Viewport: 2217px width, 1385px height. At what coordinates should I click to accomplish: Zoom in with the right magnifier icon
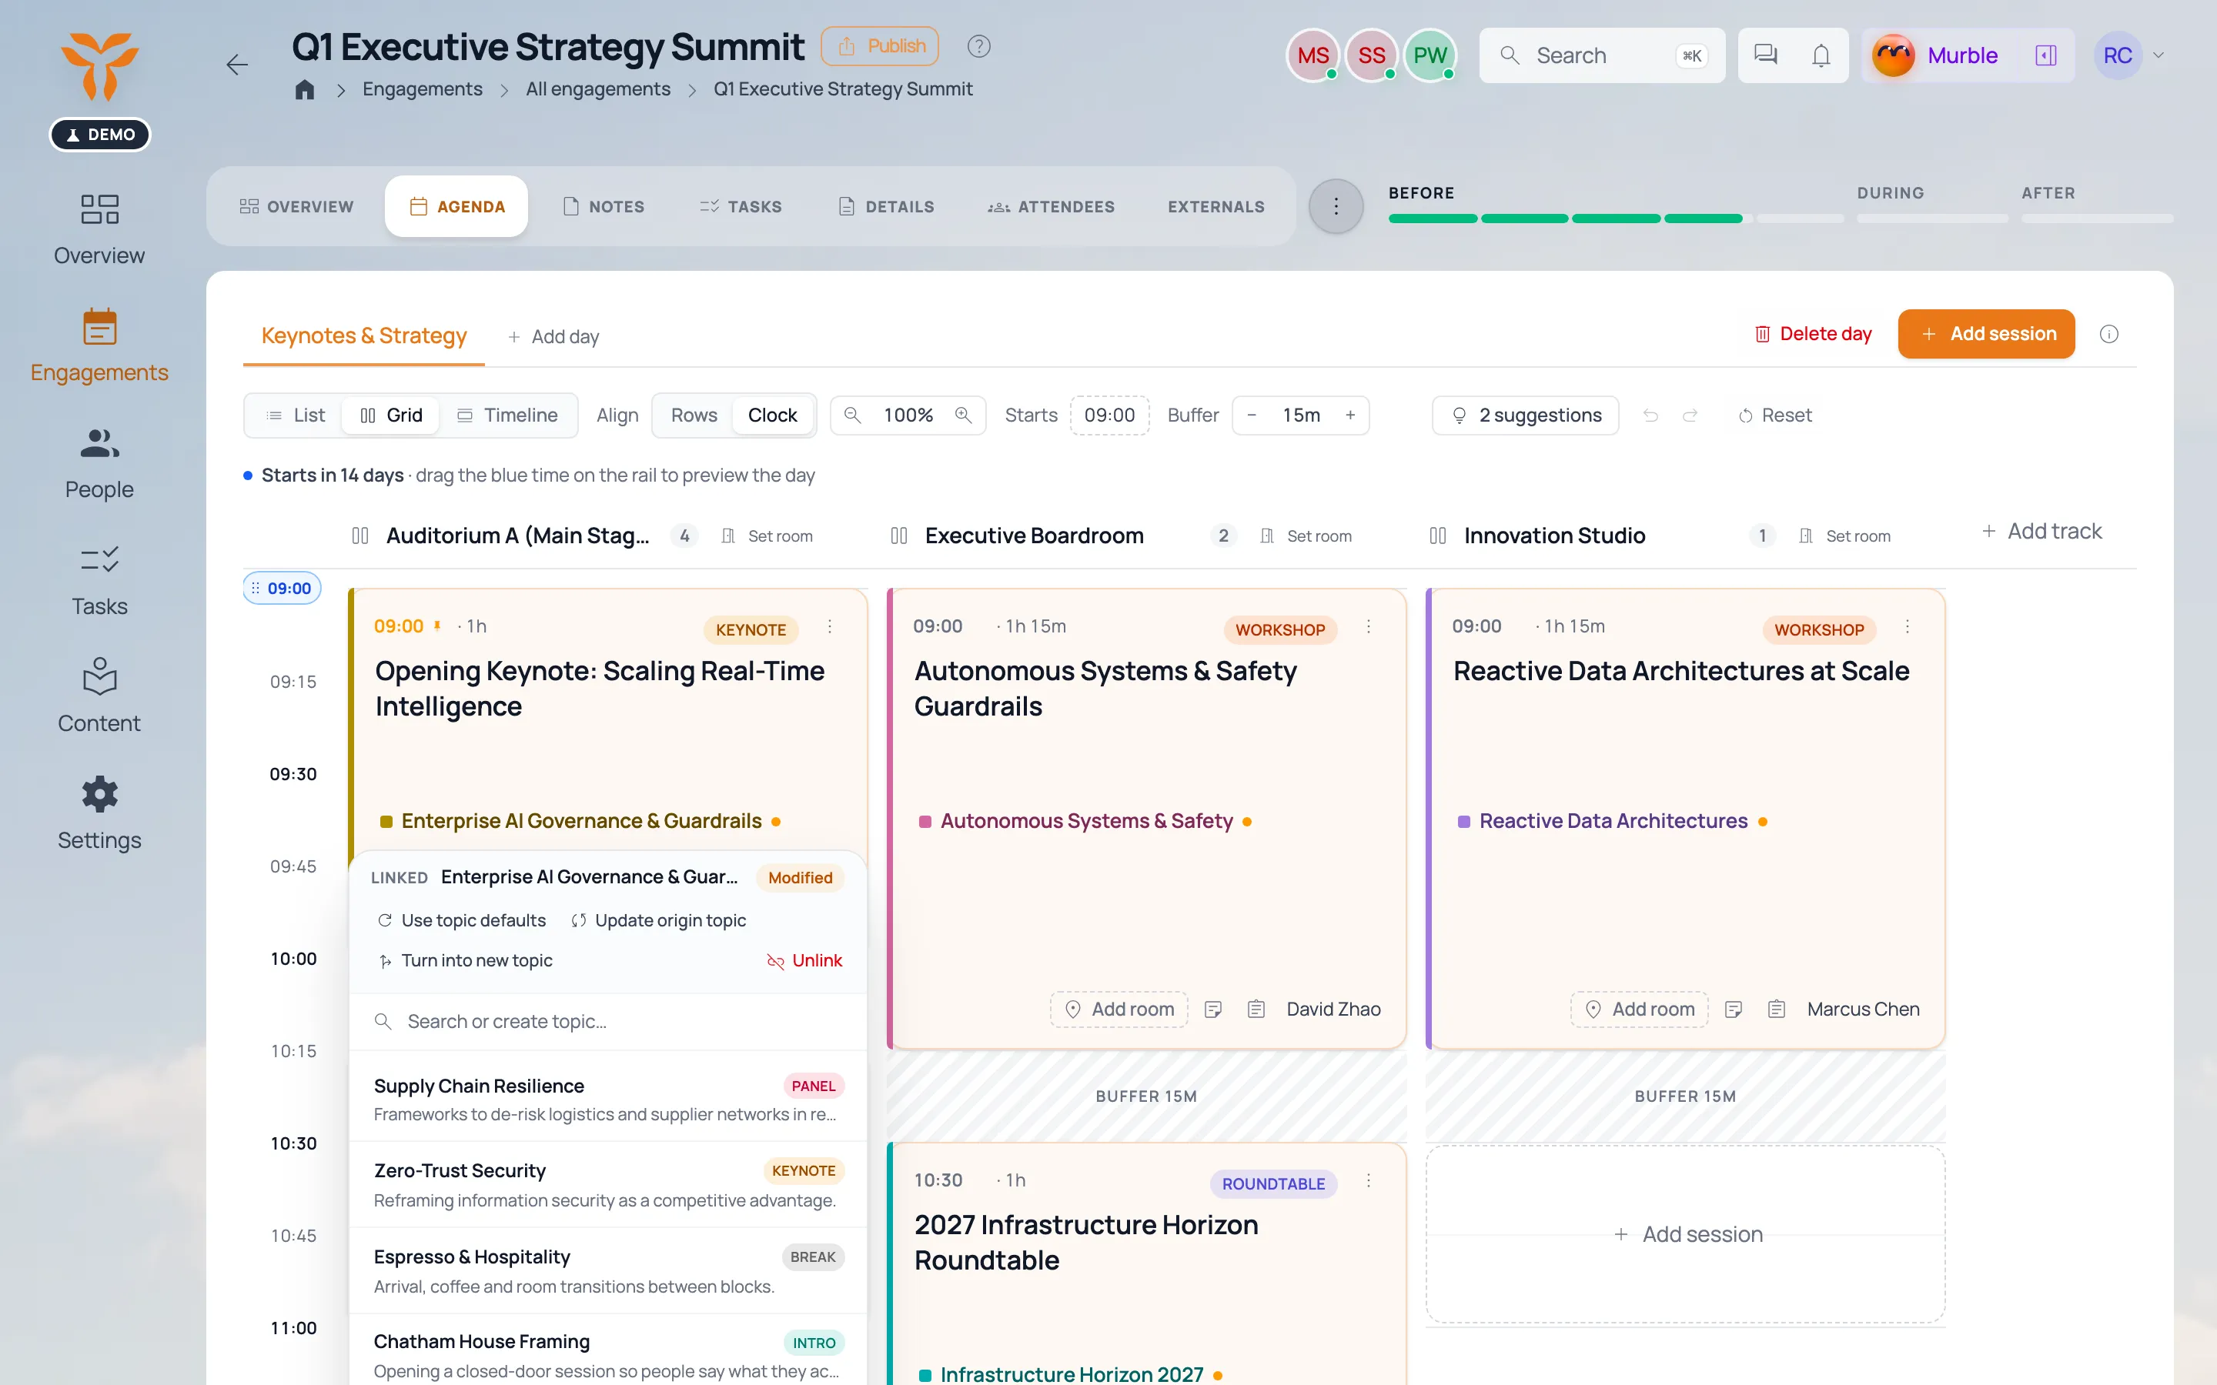click(x=963, y=415)
